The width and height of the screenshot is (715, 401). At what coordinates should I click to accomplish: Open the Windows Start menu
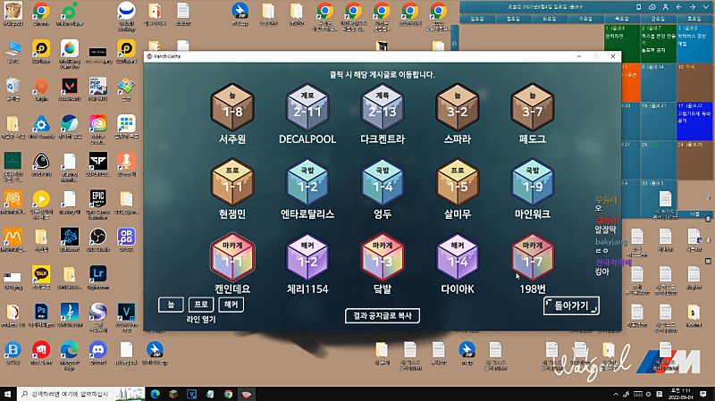[x=9, y=393]
